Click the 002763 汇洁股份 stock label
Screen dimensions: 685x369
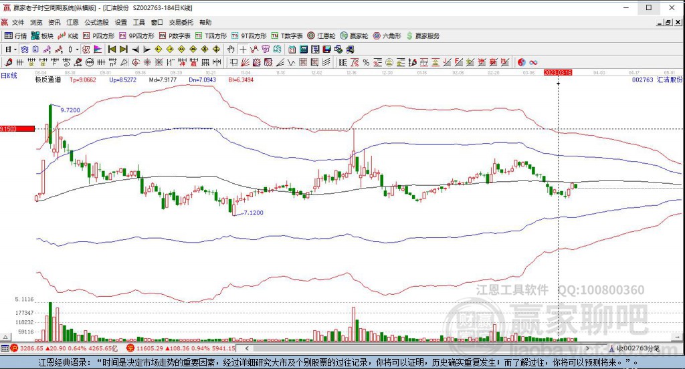pyautogui.click(x=657, y=80)
